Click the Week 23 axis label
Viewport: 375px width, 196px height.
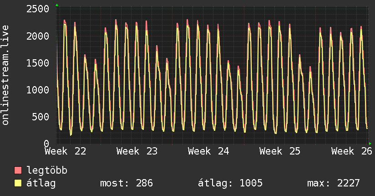[x=137, y=151]
